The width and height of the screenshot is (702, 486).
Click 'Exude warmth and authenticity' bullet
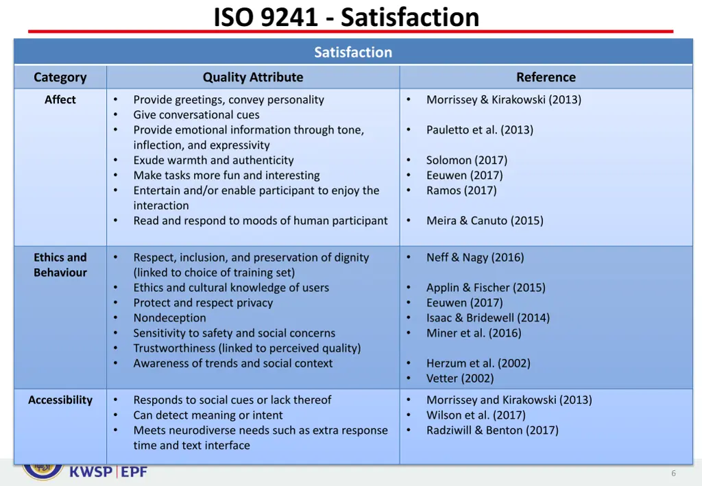[x=213, y=160]
